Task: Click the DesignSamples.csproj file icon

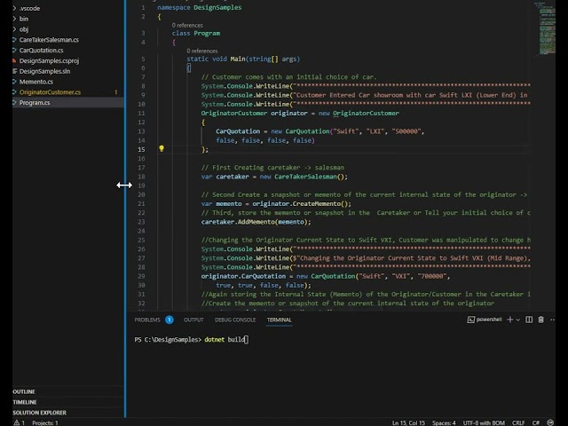Action: point(14,60)
